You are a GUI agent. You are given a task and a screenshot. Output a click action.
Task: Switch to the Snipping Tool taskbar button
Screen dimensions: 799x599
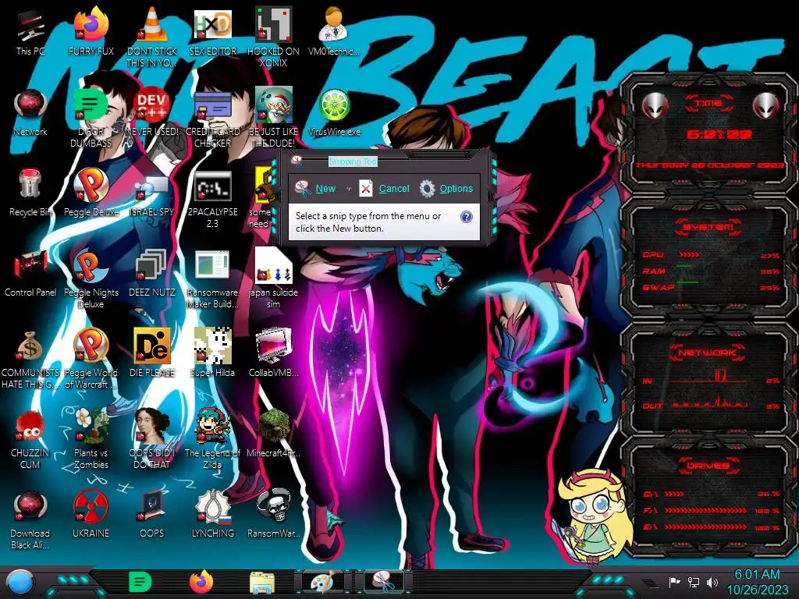(x=383, y=582)
